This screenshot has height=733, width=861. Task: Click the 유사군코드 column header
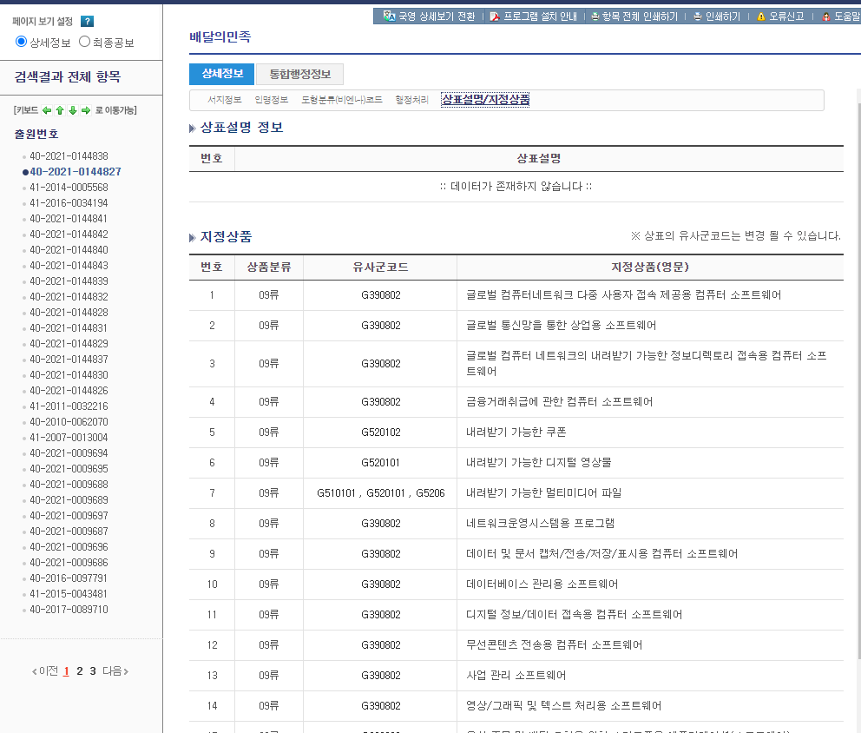point(380,267)
